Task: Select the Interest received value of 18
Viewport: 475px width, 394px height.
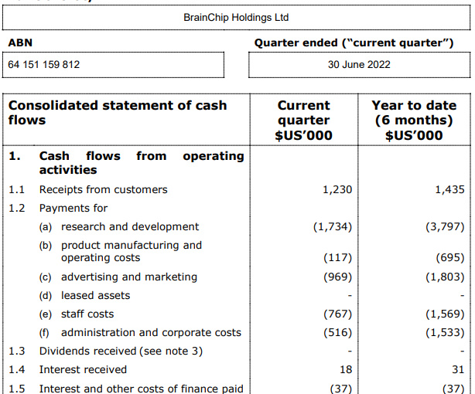Action: click(x=345, y=369)
